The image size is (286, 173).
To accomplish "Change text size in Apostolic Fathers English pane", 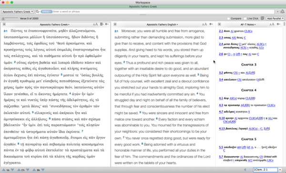I will click(x=204, y=24).
